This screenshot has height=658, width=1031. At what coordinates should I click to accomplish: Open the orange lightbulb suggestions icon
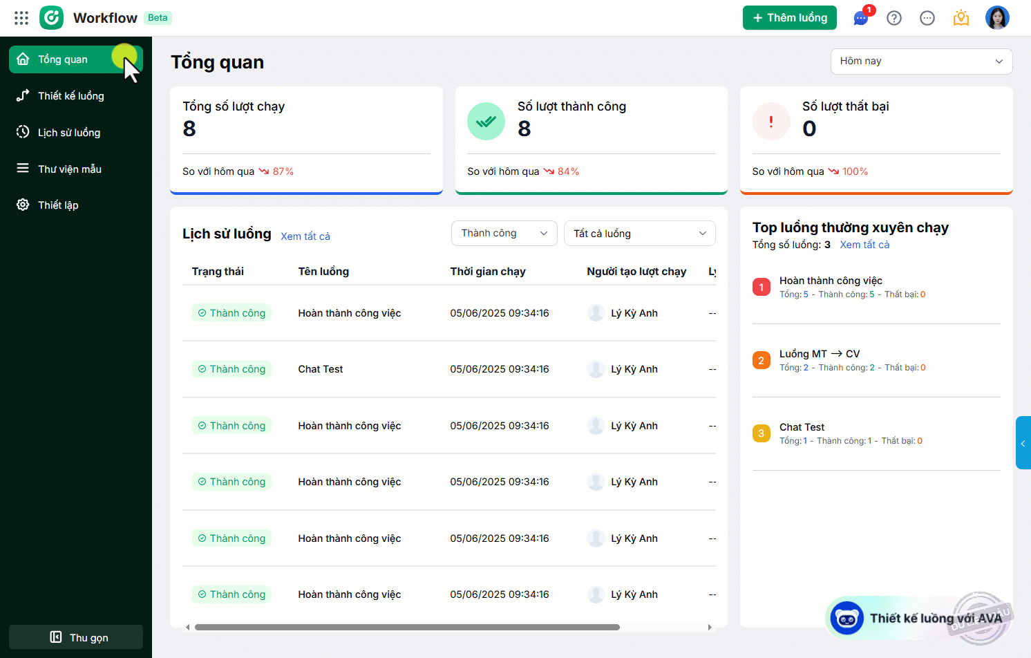(x=961, y=18)
